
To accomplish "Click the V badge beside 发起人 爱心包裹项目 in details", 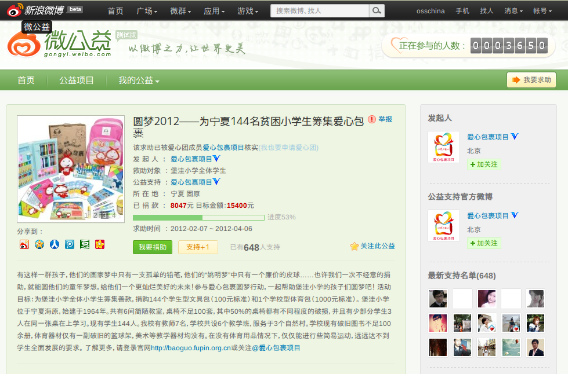I will [x=216, y=158].
